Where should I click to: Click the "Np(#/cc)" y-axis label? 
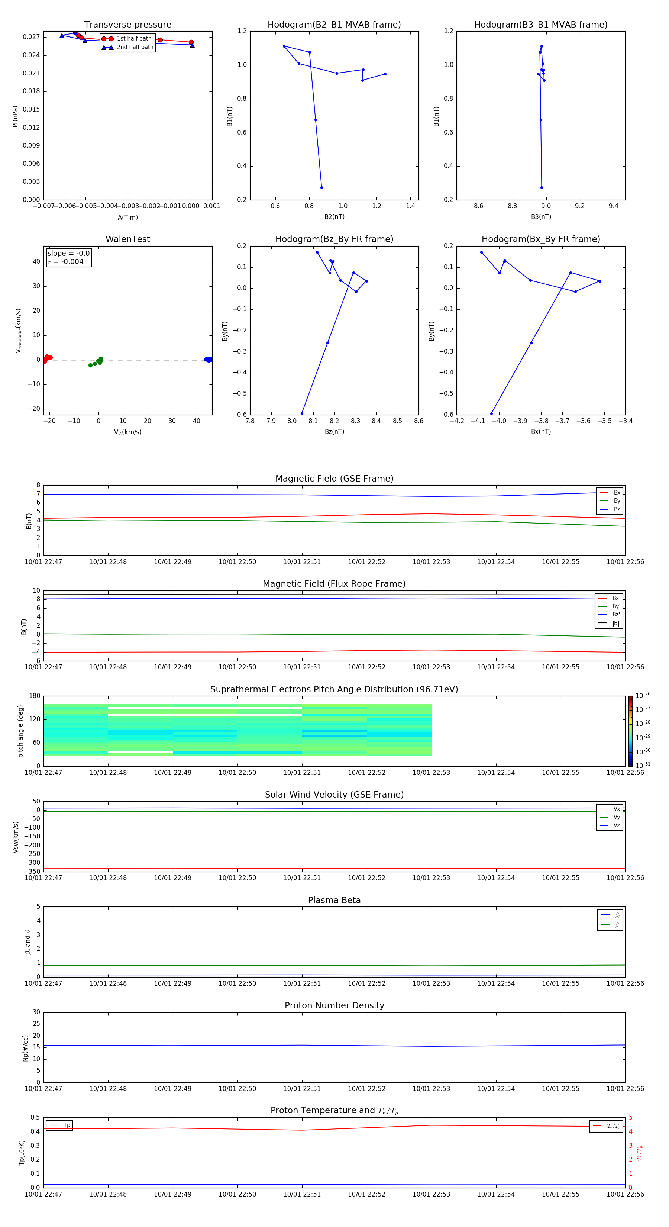click(25, 1048)
